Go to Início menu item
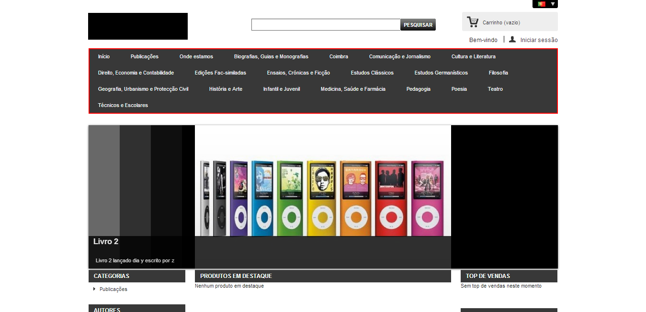The height and width of the screenshot is (312, 646). (104, 56)
